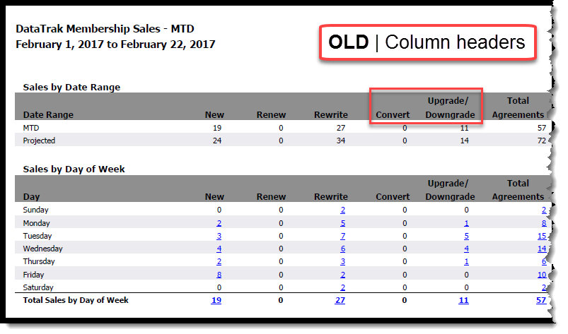Click Saturday's Rewrite link

343,287
